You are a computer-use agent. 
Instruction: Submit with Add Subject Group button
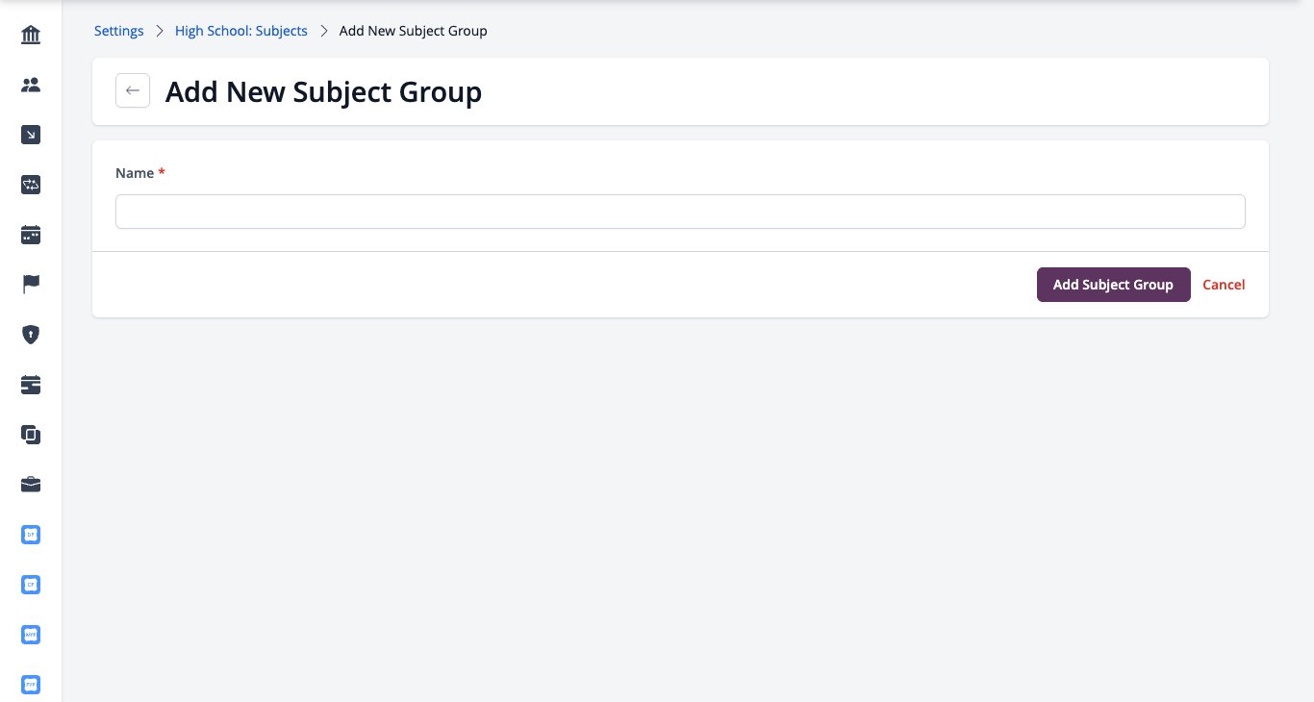[x=1113, y=285]
